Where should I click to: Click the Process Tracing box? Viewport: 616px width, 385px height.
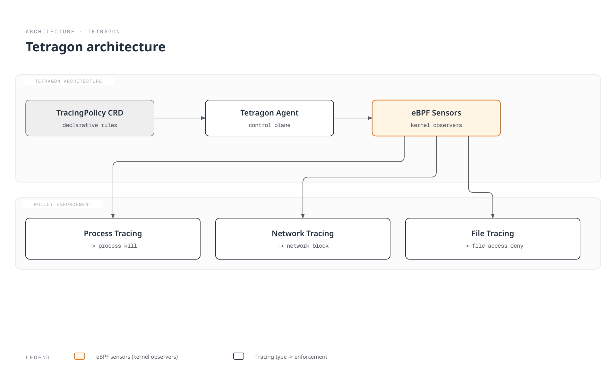(x=113, y=239)
